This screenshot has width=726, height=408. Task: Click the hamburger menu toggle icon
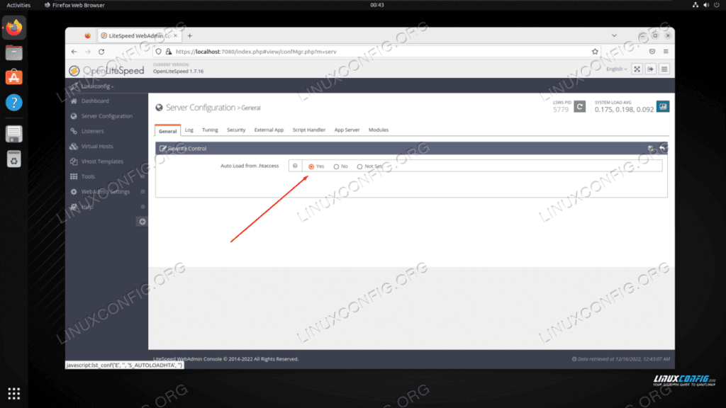[664, 69]
